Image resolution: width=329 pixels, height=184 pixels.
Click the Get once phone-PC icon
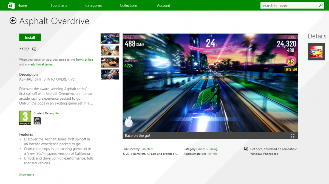[246, 149]
